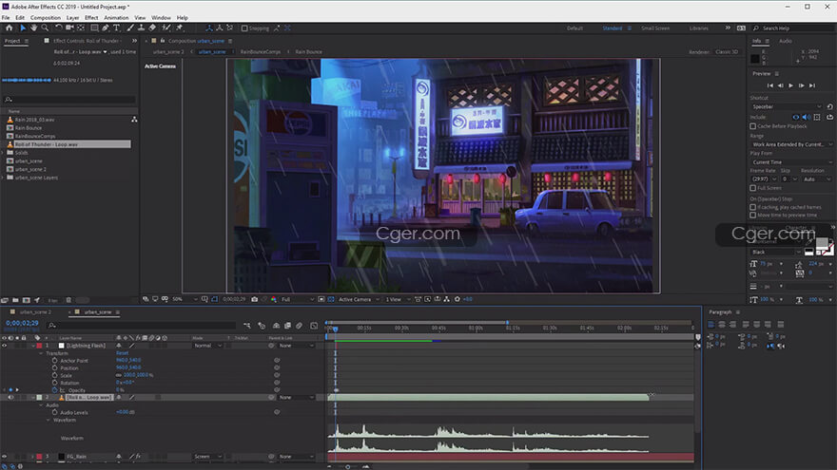This screenshot has height=470, width=837.
Task: Select the Unified Camera tool
Action: click(69, 28)
